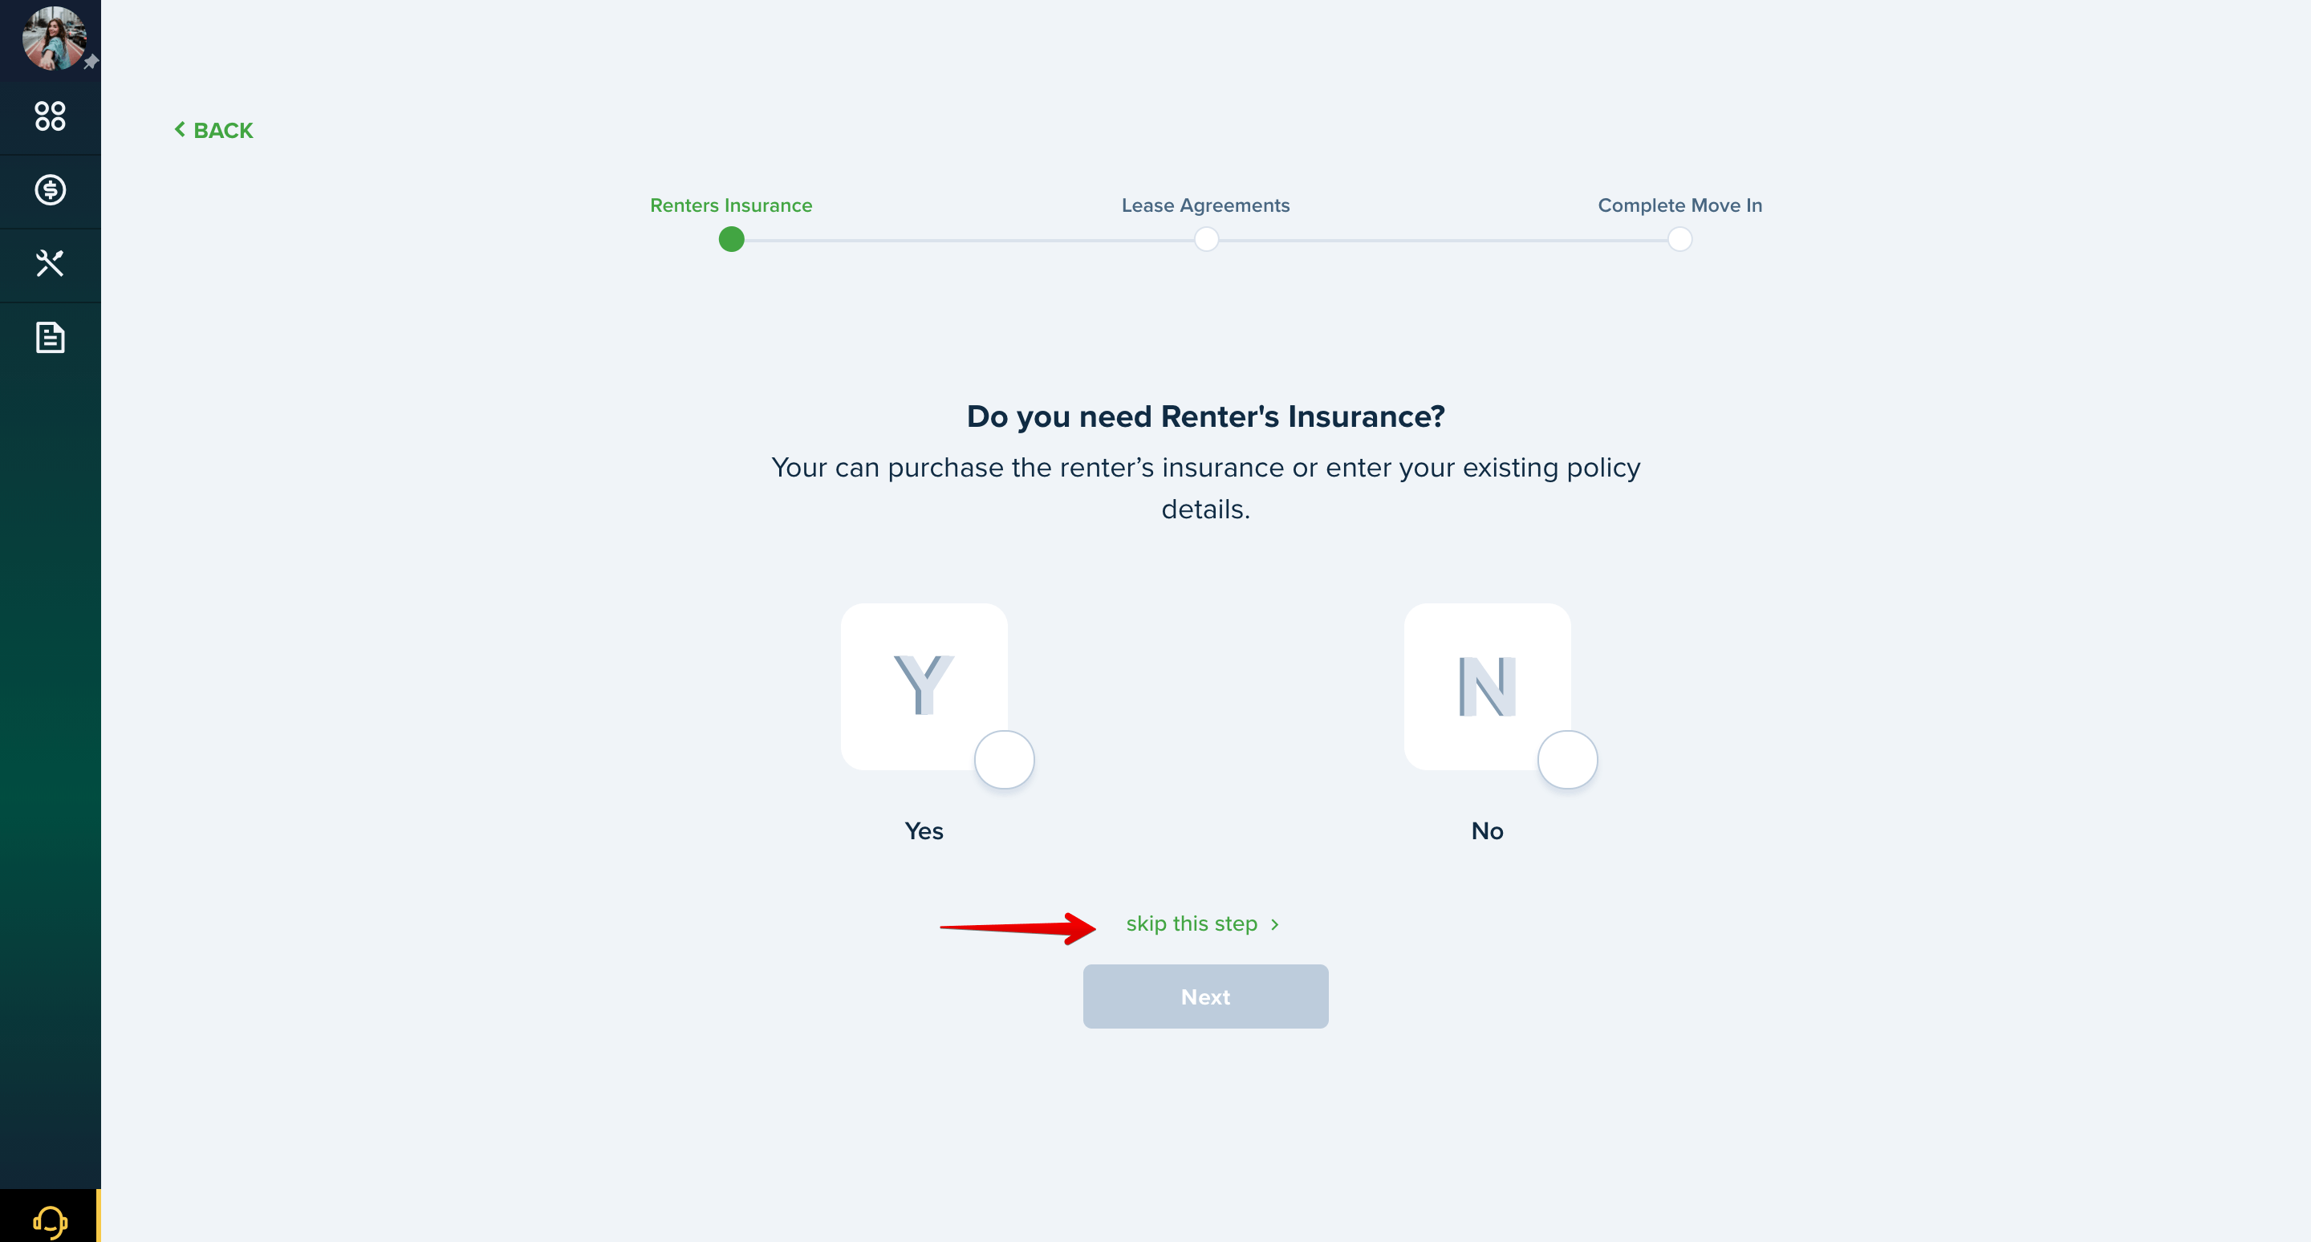The image size is (2311, 1242).
Task: Click the Complete Move In progress dot
Action: [1679, 239]
